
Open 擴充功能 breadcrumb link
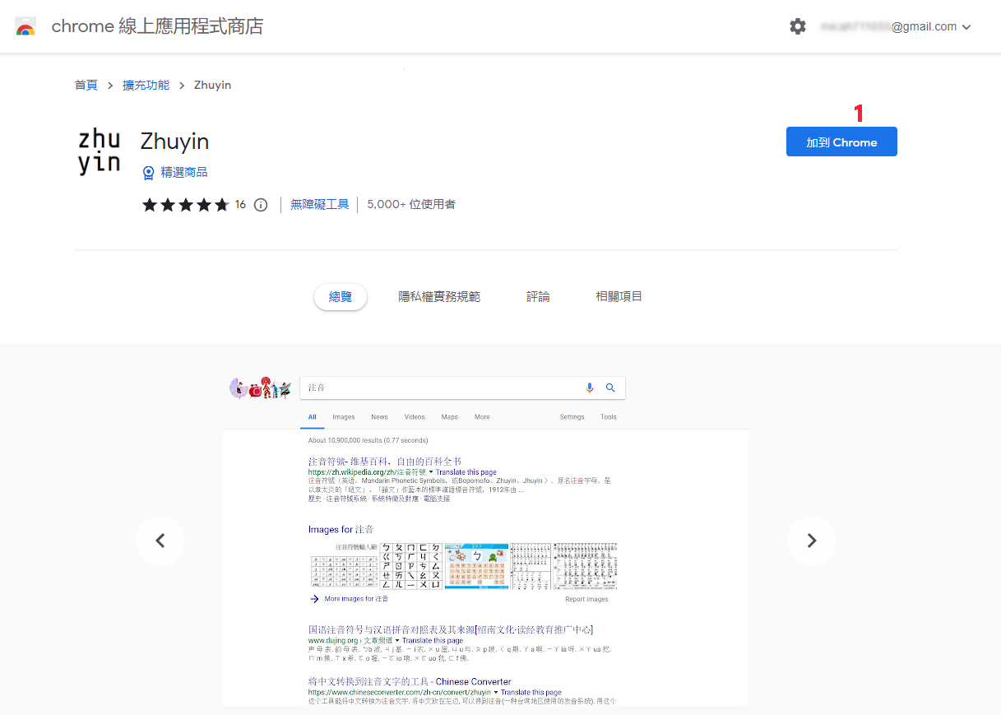click(146, 85)
